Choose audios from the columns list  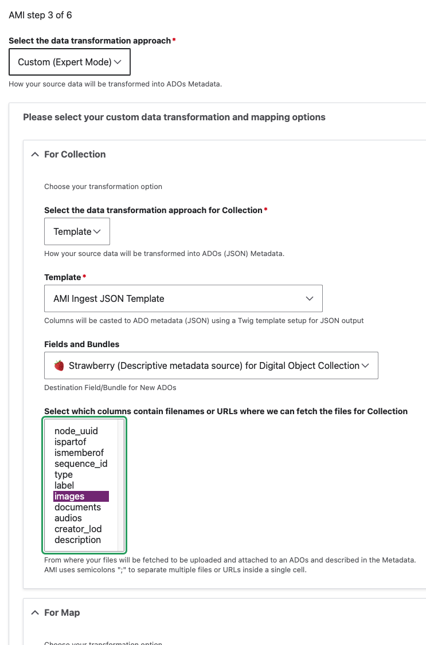[x=68, y=518]
